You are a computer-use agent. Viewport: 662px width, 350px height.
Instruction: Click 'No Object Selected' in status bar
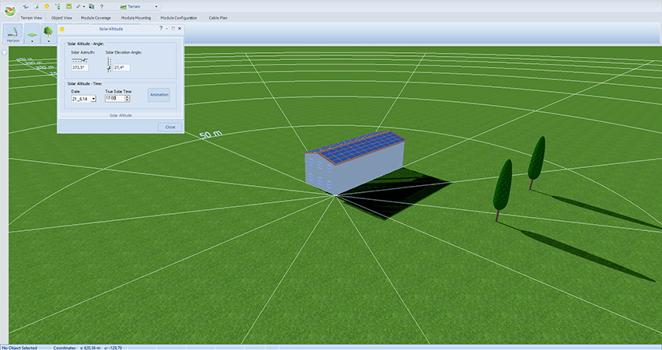tap(19, 348)
